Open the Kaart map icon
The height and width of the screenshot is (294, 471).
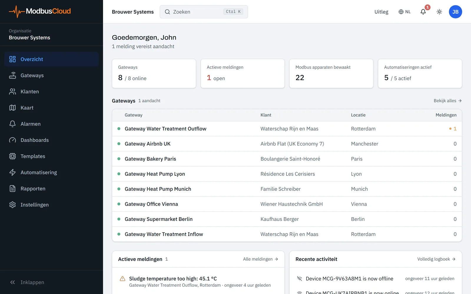pyautogui.click(x=12, y=108)
